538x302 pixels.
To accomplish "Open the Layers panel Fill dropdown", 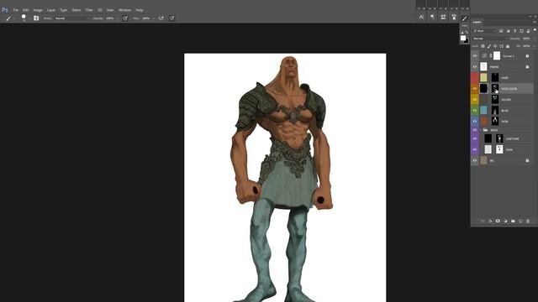I will pyautogui.click(x=535, y=46).
